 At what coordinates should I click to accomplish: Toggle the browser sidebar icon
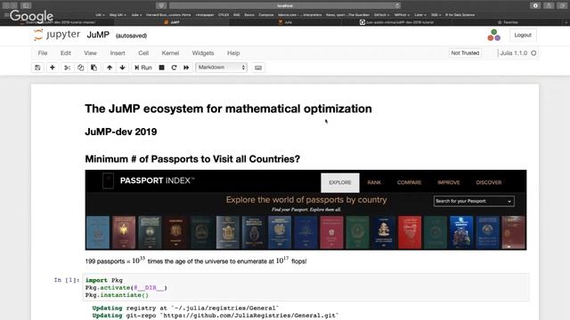tap(26, 5)
